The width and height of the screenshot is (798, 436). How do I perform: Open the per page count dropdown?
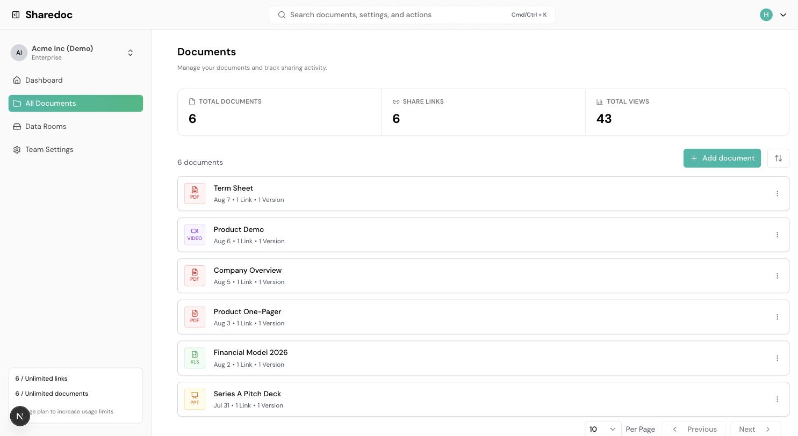603,429
